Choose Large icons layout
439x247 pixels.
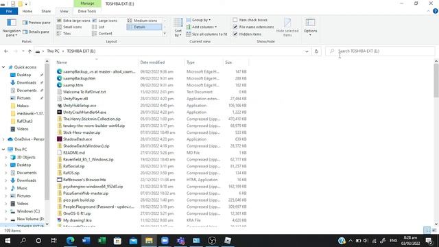pyautogui.click(x=105, y=21)
